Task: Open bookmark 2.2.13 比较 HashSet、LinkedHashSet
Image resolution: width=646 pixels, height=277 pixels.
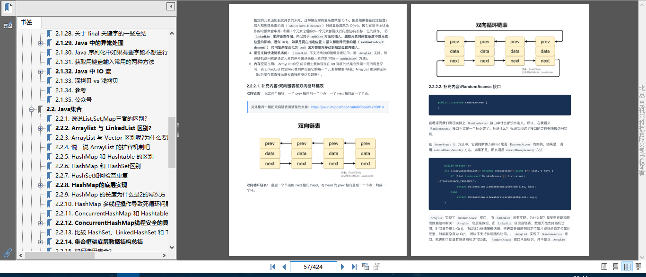Action: click(111, 232)
